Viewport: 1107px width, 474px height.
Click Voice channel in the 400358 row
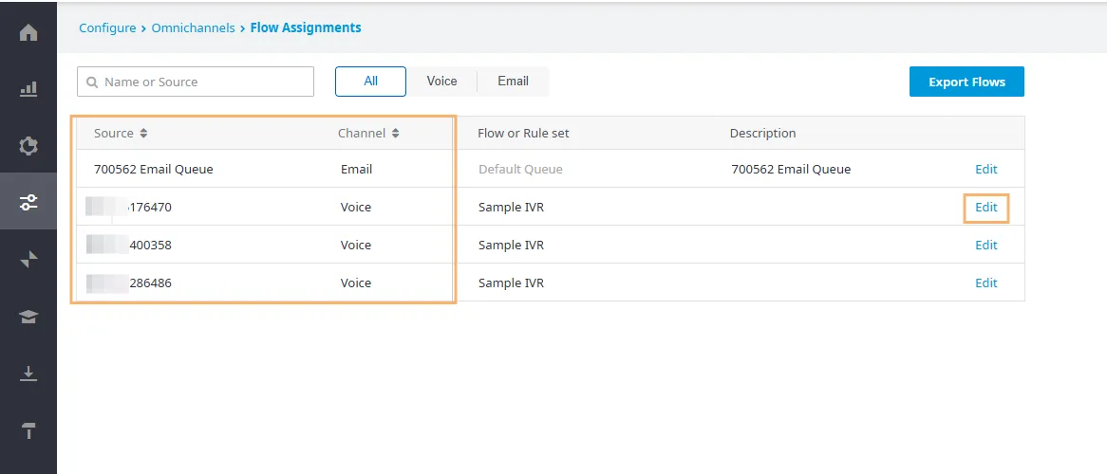tap(356, 245)
